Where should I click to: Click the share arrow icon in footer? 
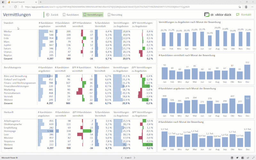[x=247, y=158]
